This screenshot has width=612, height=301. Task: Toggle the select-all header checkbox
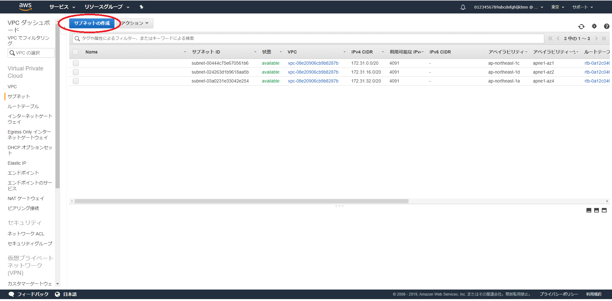76,52
